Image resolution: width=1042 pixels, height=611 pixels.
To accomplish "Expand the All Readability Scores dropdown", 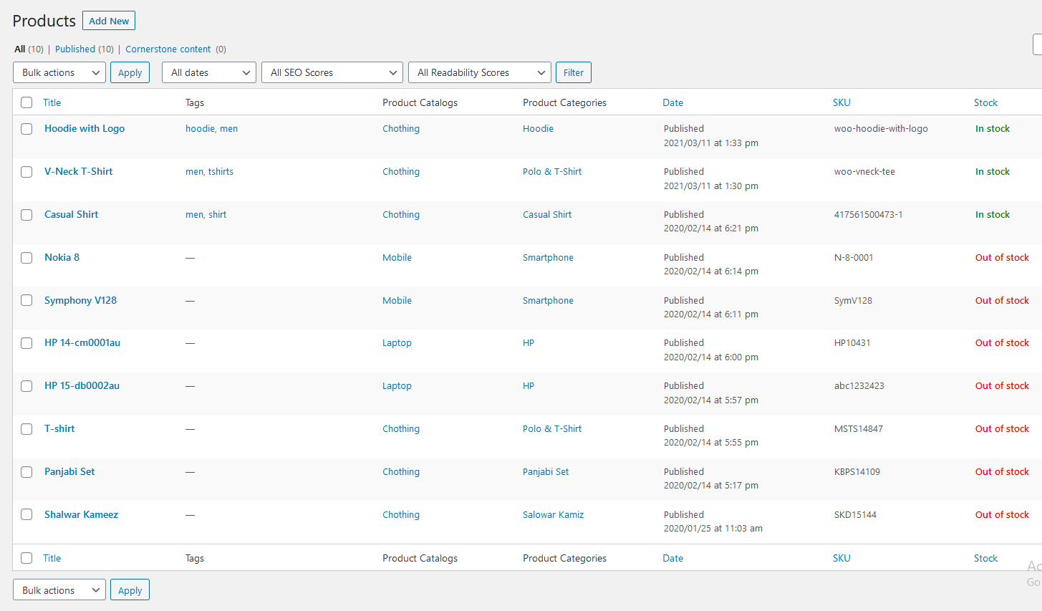I will point(479,72).
